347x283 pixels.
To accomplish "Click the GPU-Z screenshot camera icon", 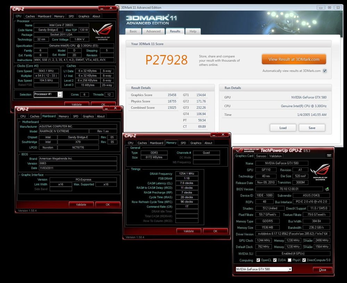I will coord(327,156).
